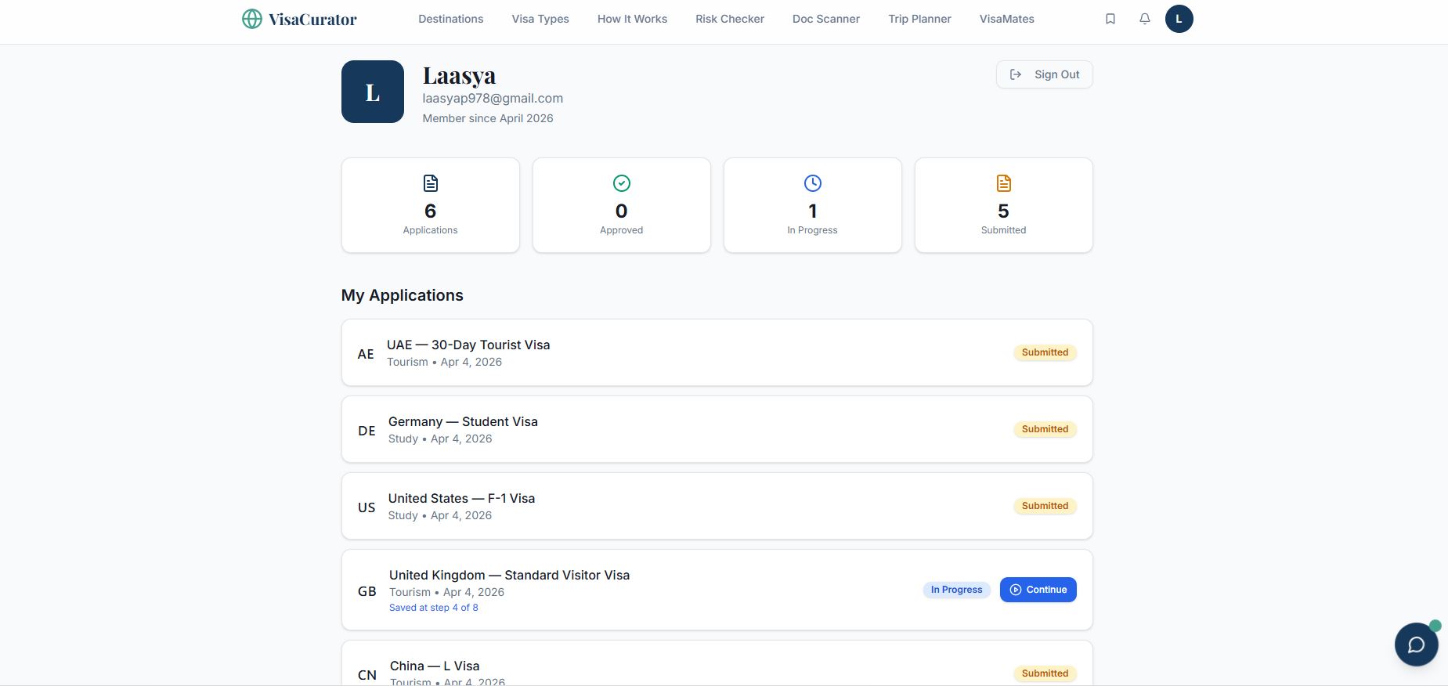The height and width of the screenshot is (686, 1448).
Task: Open the L profile avatar menu
Action: click(1179, 19)
